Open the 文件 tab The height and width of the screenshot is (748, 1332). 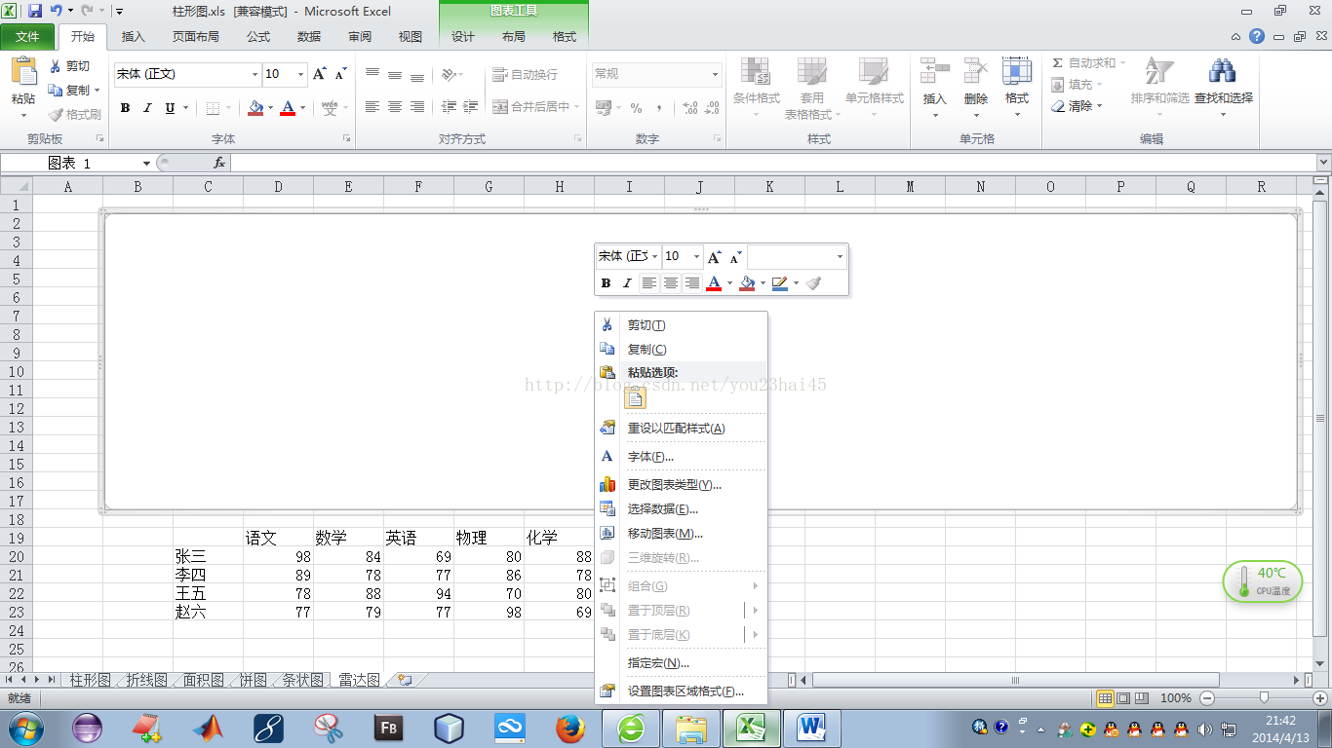(28, 37)
